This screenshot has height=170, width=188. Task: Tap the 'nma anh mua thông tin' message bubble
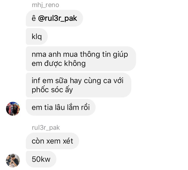point(81,59)
